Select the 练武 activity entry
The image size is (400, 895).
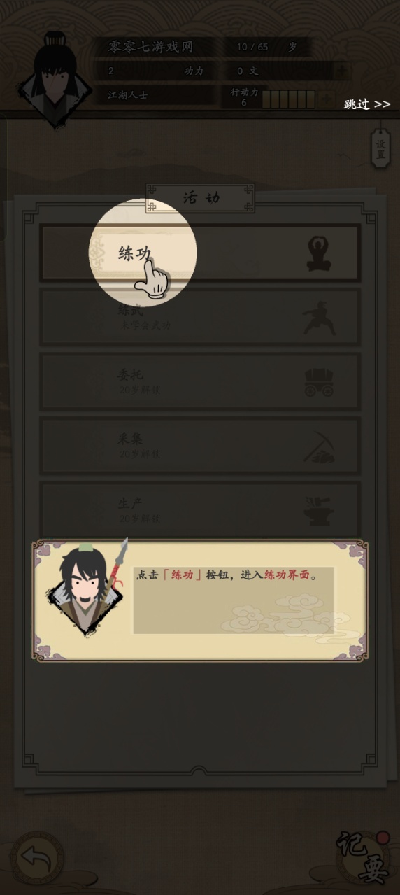200,318
